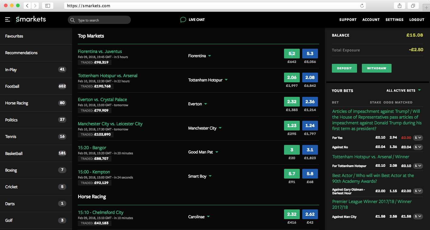430x230 pixels.
Task: Expand Fiorentina contract dropdown
Action: coord(210,56)
